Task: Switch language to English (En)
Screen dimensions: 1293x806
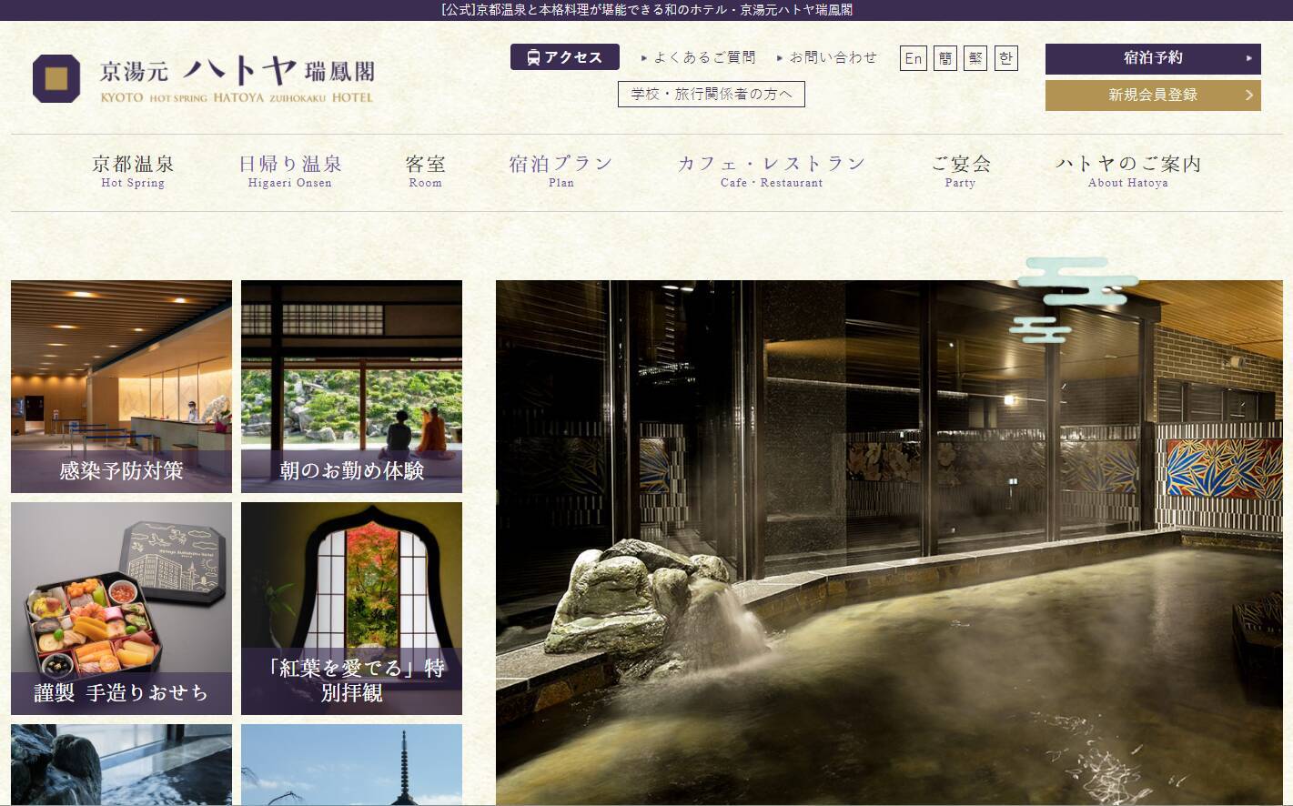Action: pos(914,58)
